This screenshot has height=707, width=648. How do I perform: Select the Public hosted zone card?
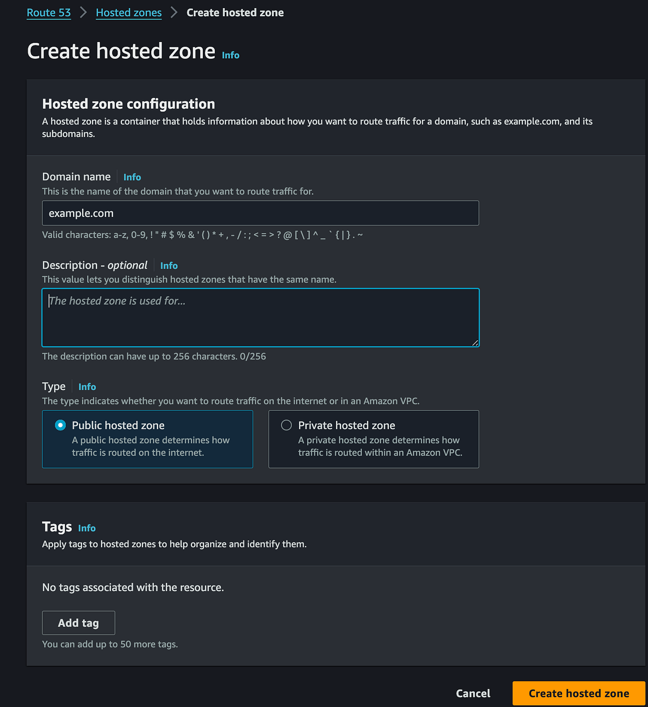coord(147,439)
